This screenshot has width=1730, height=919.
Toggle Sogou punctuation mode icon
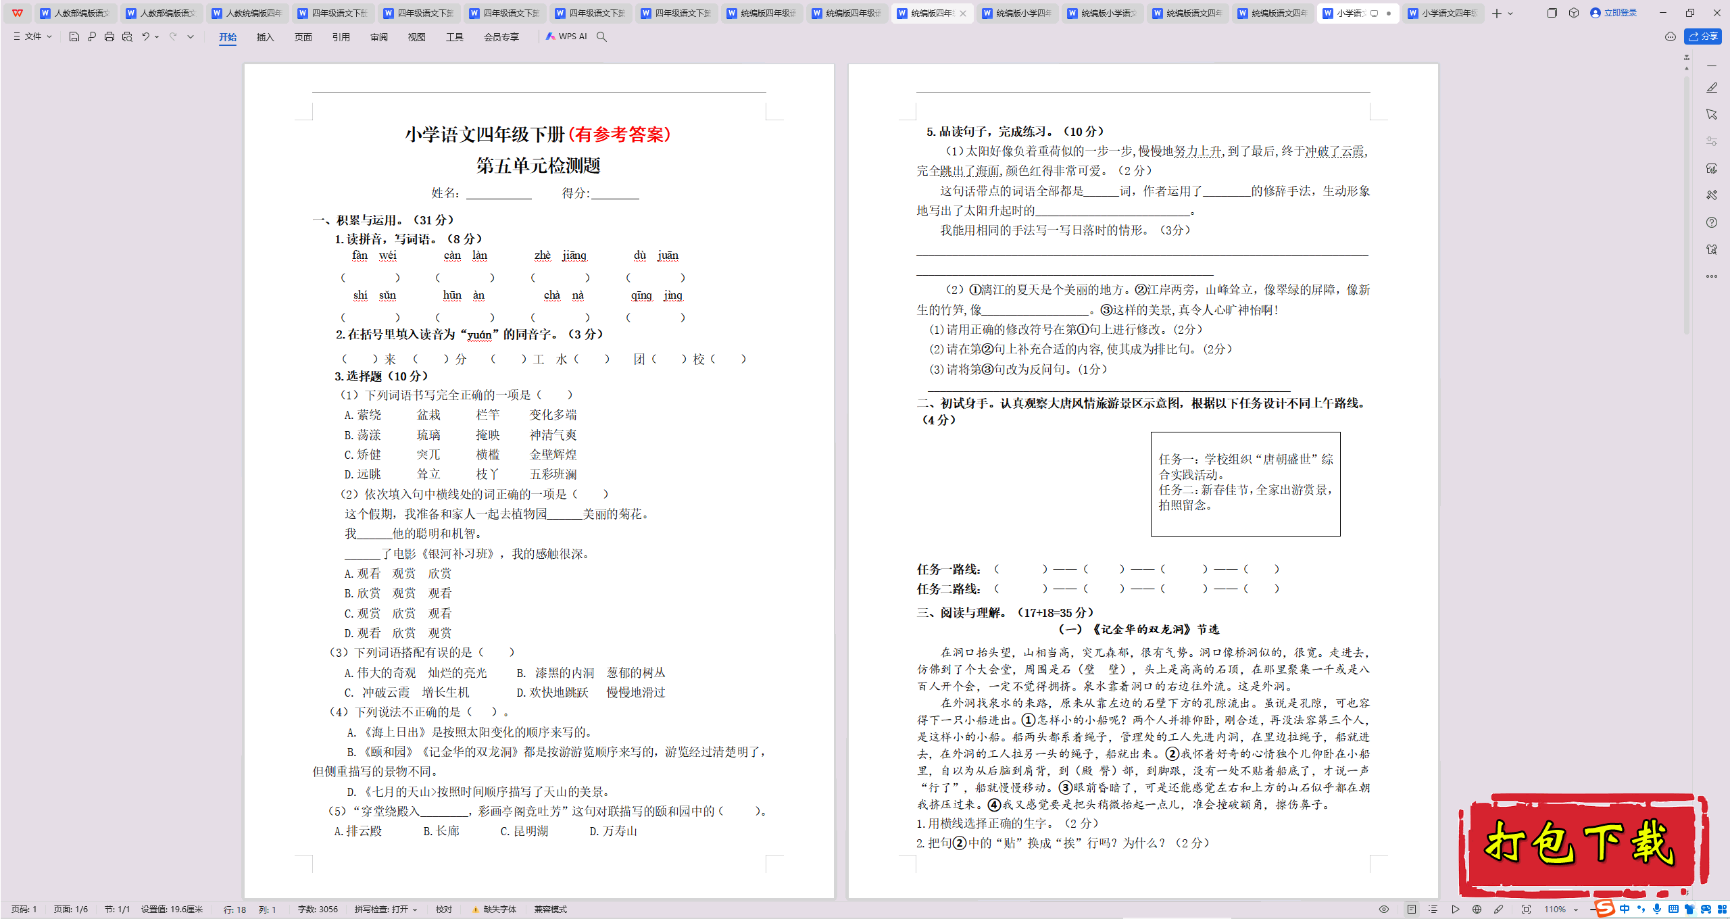point(1640,910)
